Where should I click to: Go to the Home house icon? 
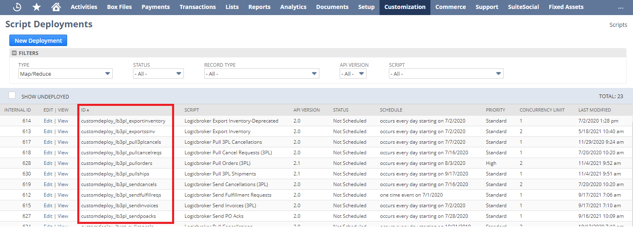(x=56, y=7)
